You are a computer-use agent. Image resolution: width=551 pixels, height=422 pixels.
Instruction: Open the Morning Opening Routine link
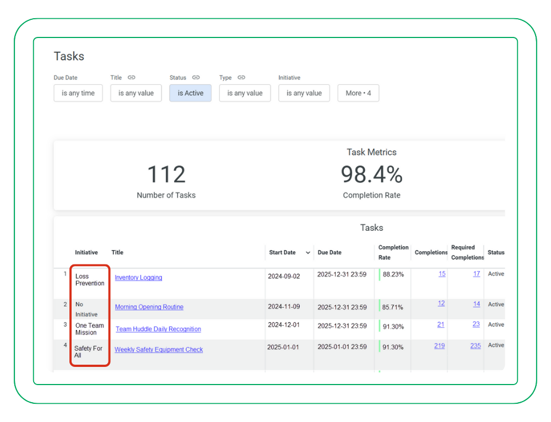point(149,307)
